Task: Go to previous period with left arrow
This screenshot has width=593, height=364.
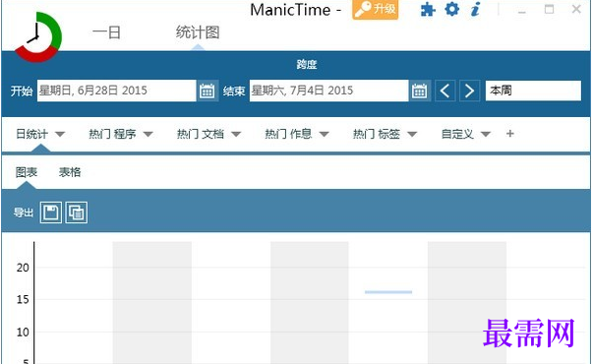Action: coord(445,91)
